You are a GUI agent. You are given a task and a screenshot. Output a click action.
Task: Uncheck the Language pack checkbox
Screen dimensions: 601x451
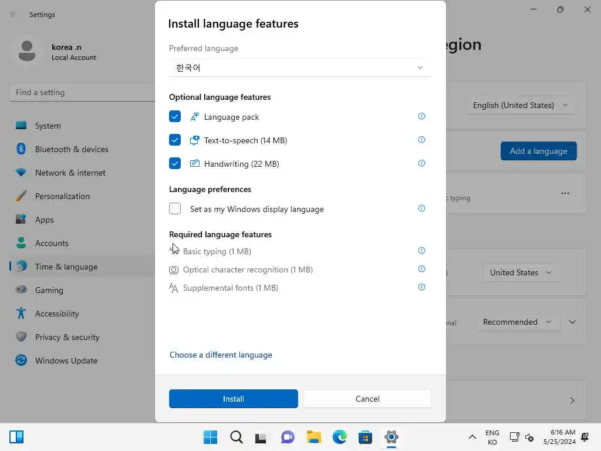175,116
